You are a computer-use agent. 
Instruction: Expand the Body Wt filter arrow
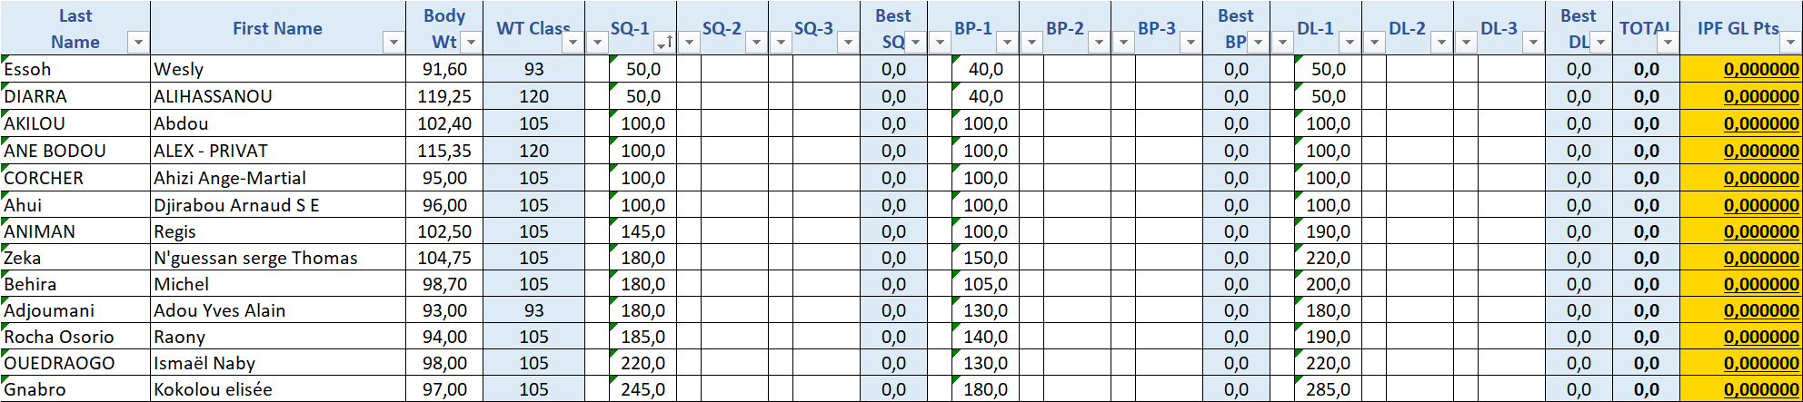[471, 42]
